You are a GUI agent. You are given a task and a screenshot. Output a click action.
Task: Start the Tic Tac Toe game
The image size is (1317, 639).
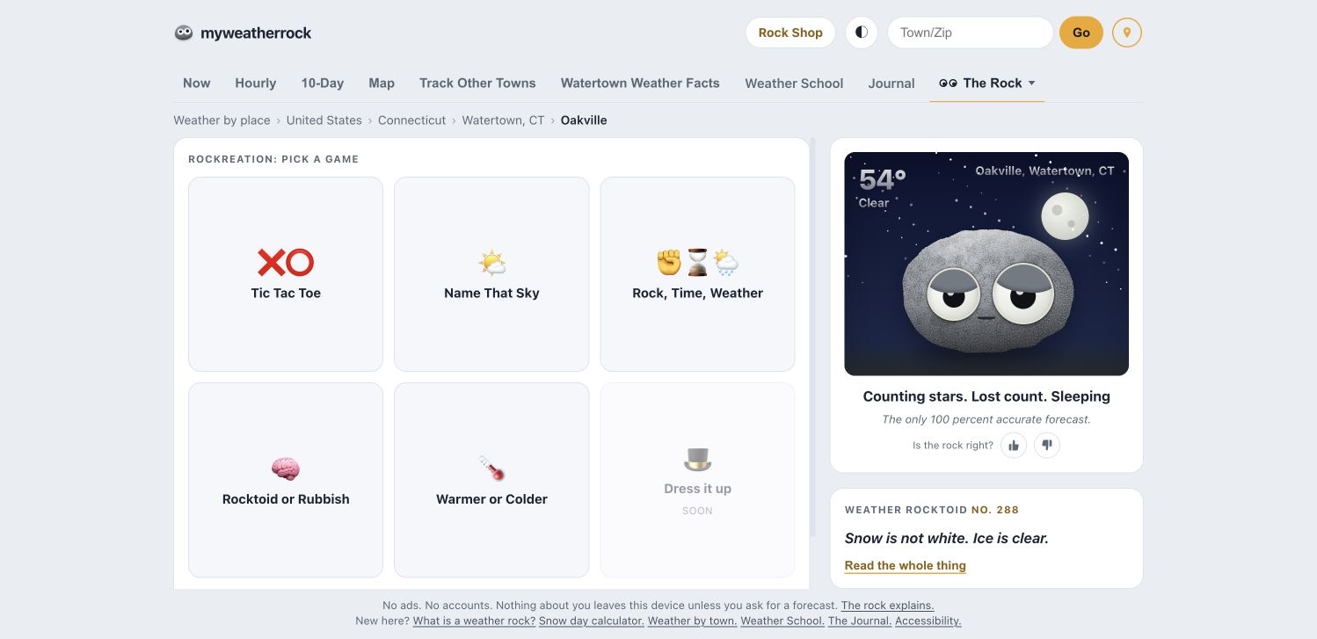(286, 274)
